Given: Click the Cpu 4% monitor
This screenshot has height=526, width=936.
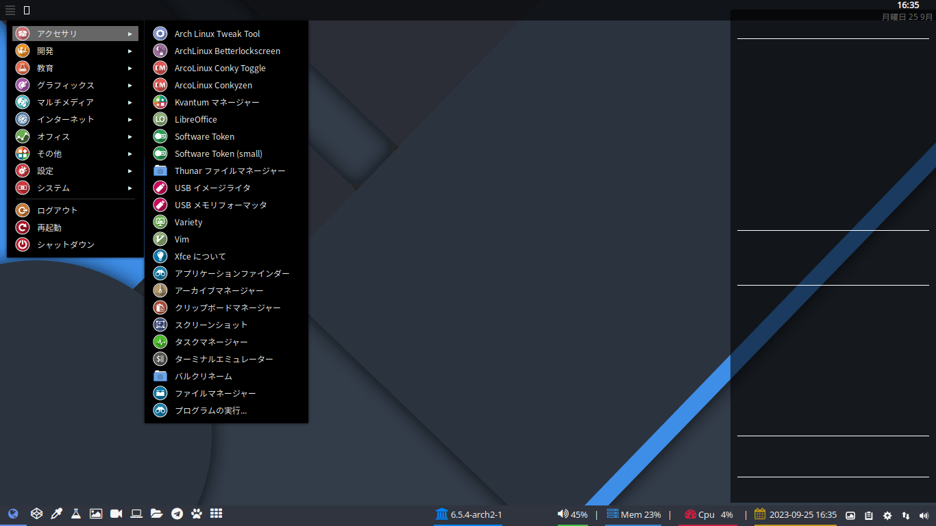Looking at the screenshot, I should click(709, 514).
